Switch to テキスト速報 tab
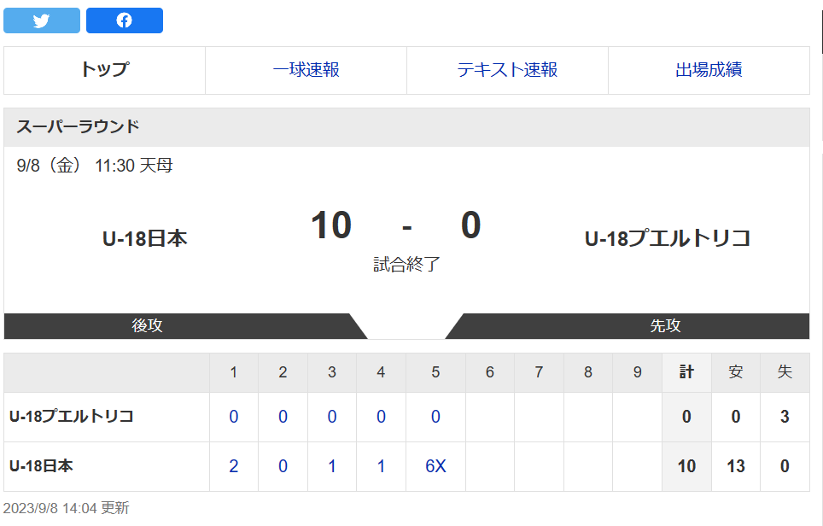The height and width of the screenshot is (526, 823). coord(507,70)
